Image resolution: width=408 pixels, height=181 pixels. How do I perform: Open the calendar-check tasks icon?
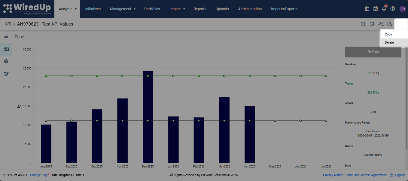point(376,9)
